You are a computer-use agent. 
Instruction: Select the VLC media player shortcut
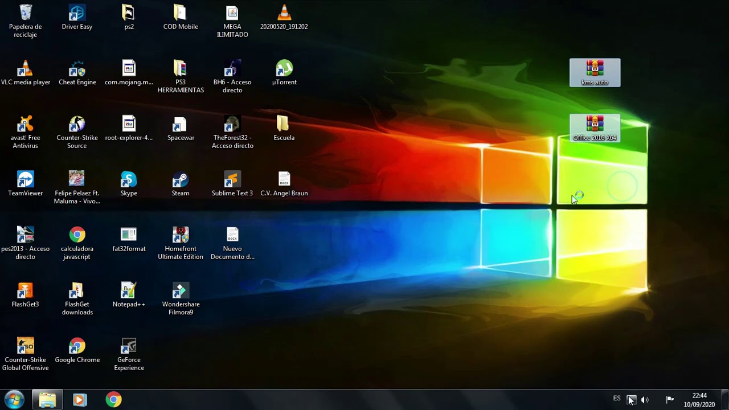[26, 72]
